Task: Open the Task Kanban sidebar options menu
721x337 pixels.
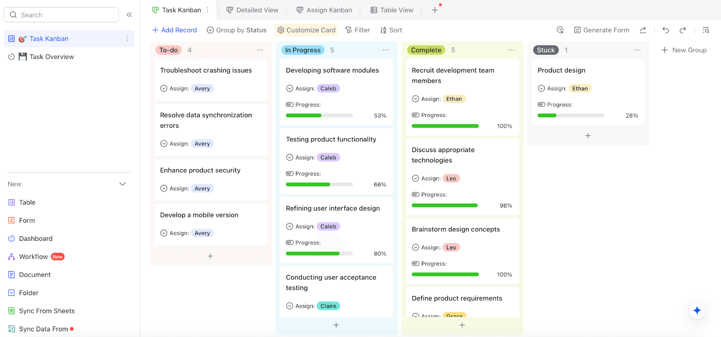Action: (x=127, y=39)
